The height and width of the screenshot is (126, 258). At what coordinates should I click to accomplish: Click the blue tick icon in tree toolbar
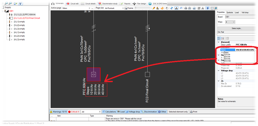coord(20,3)
